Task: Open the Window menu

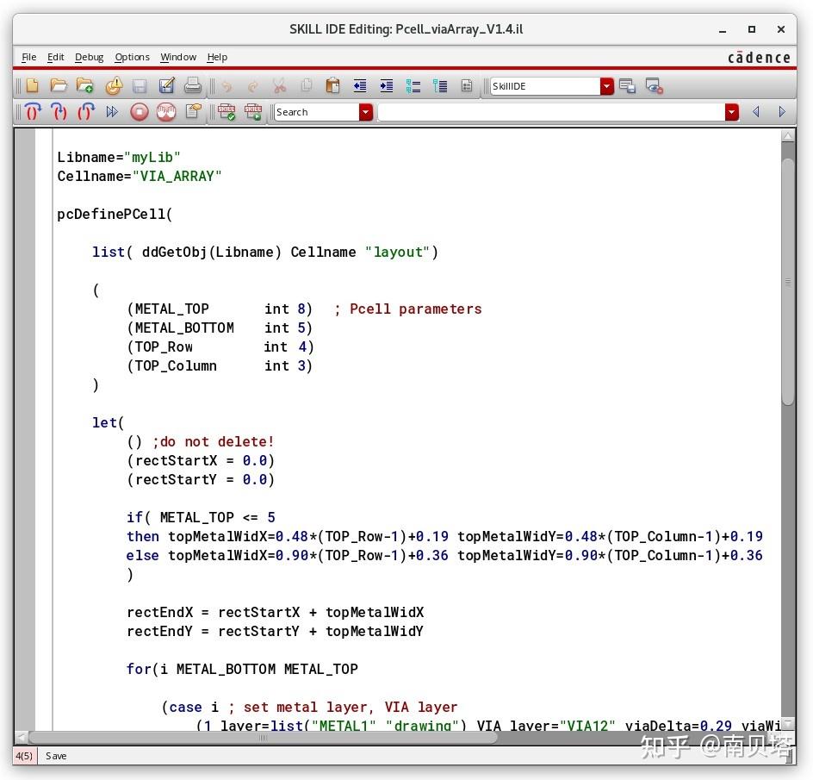Action: pyautogui.click(x=178, y=57)
